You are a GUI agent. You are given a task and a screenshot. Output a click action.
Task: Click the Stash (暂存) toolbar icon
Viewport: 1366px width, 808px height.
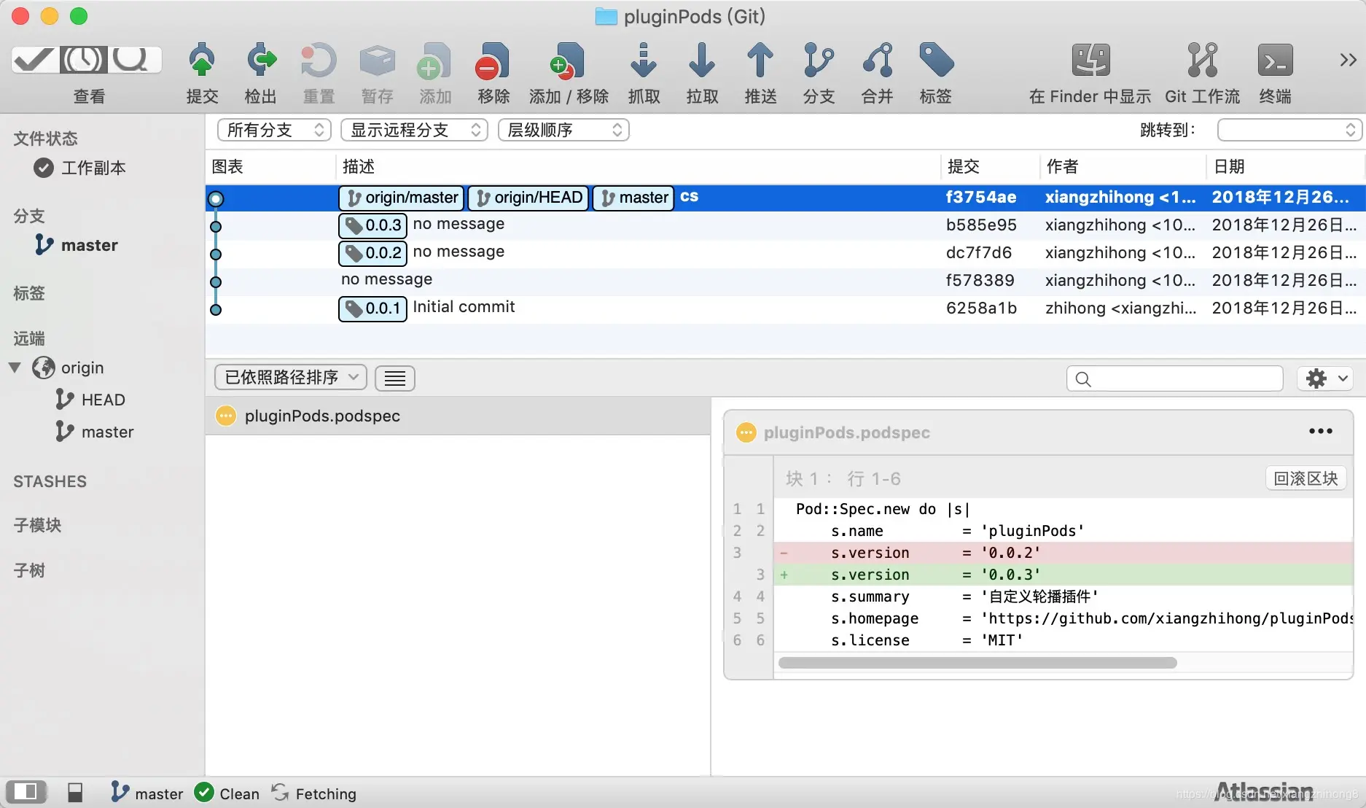377,61
